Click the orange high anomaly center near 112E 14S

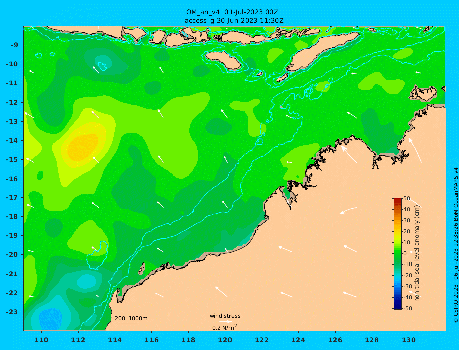[83, 147]
